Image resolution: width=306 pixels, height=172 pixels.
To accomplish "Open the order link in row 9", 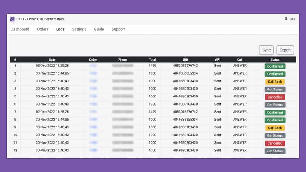I will click(93, 127).
